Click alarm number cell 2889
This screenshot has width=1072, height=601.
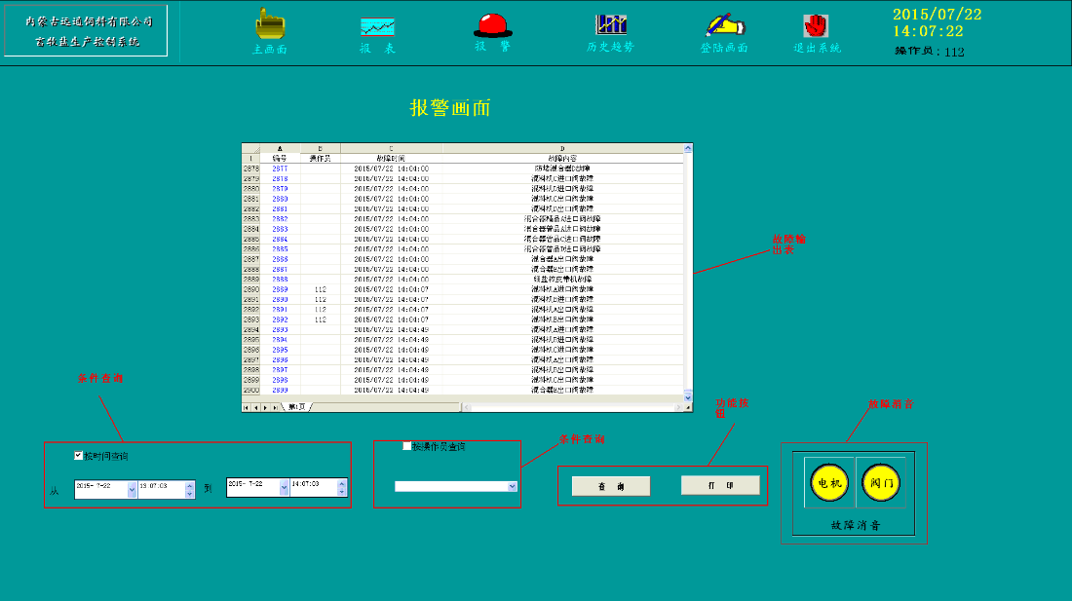point(280,289)
